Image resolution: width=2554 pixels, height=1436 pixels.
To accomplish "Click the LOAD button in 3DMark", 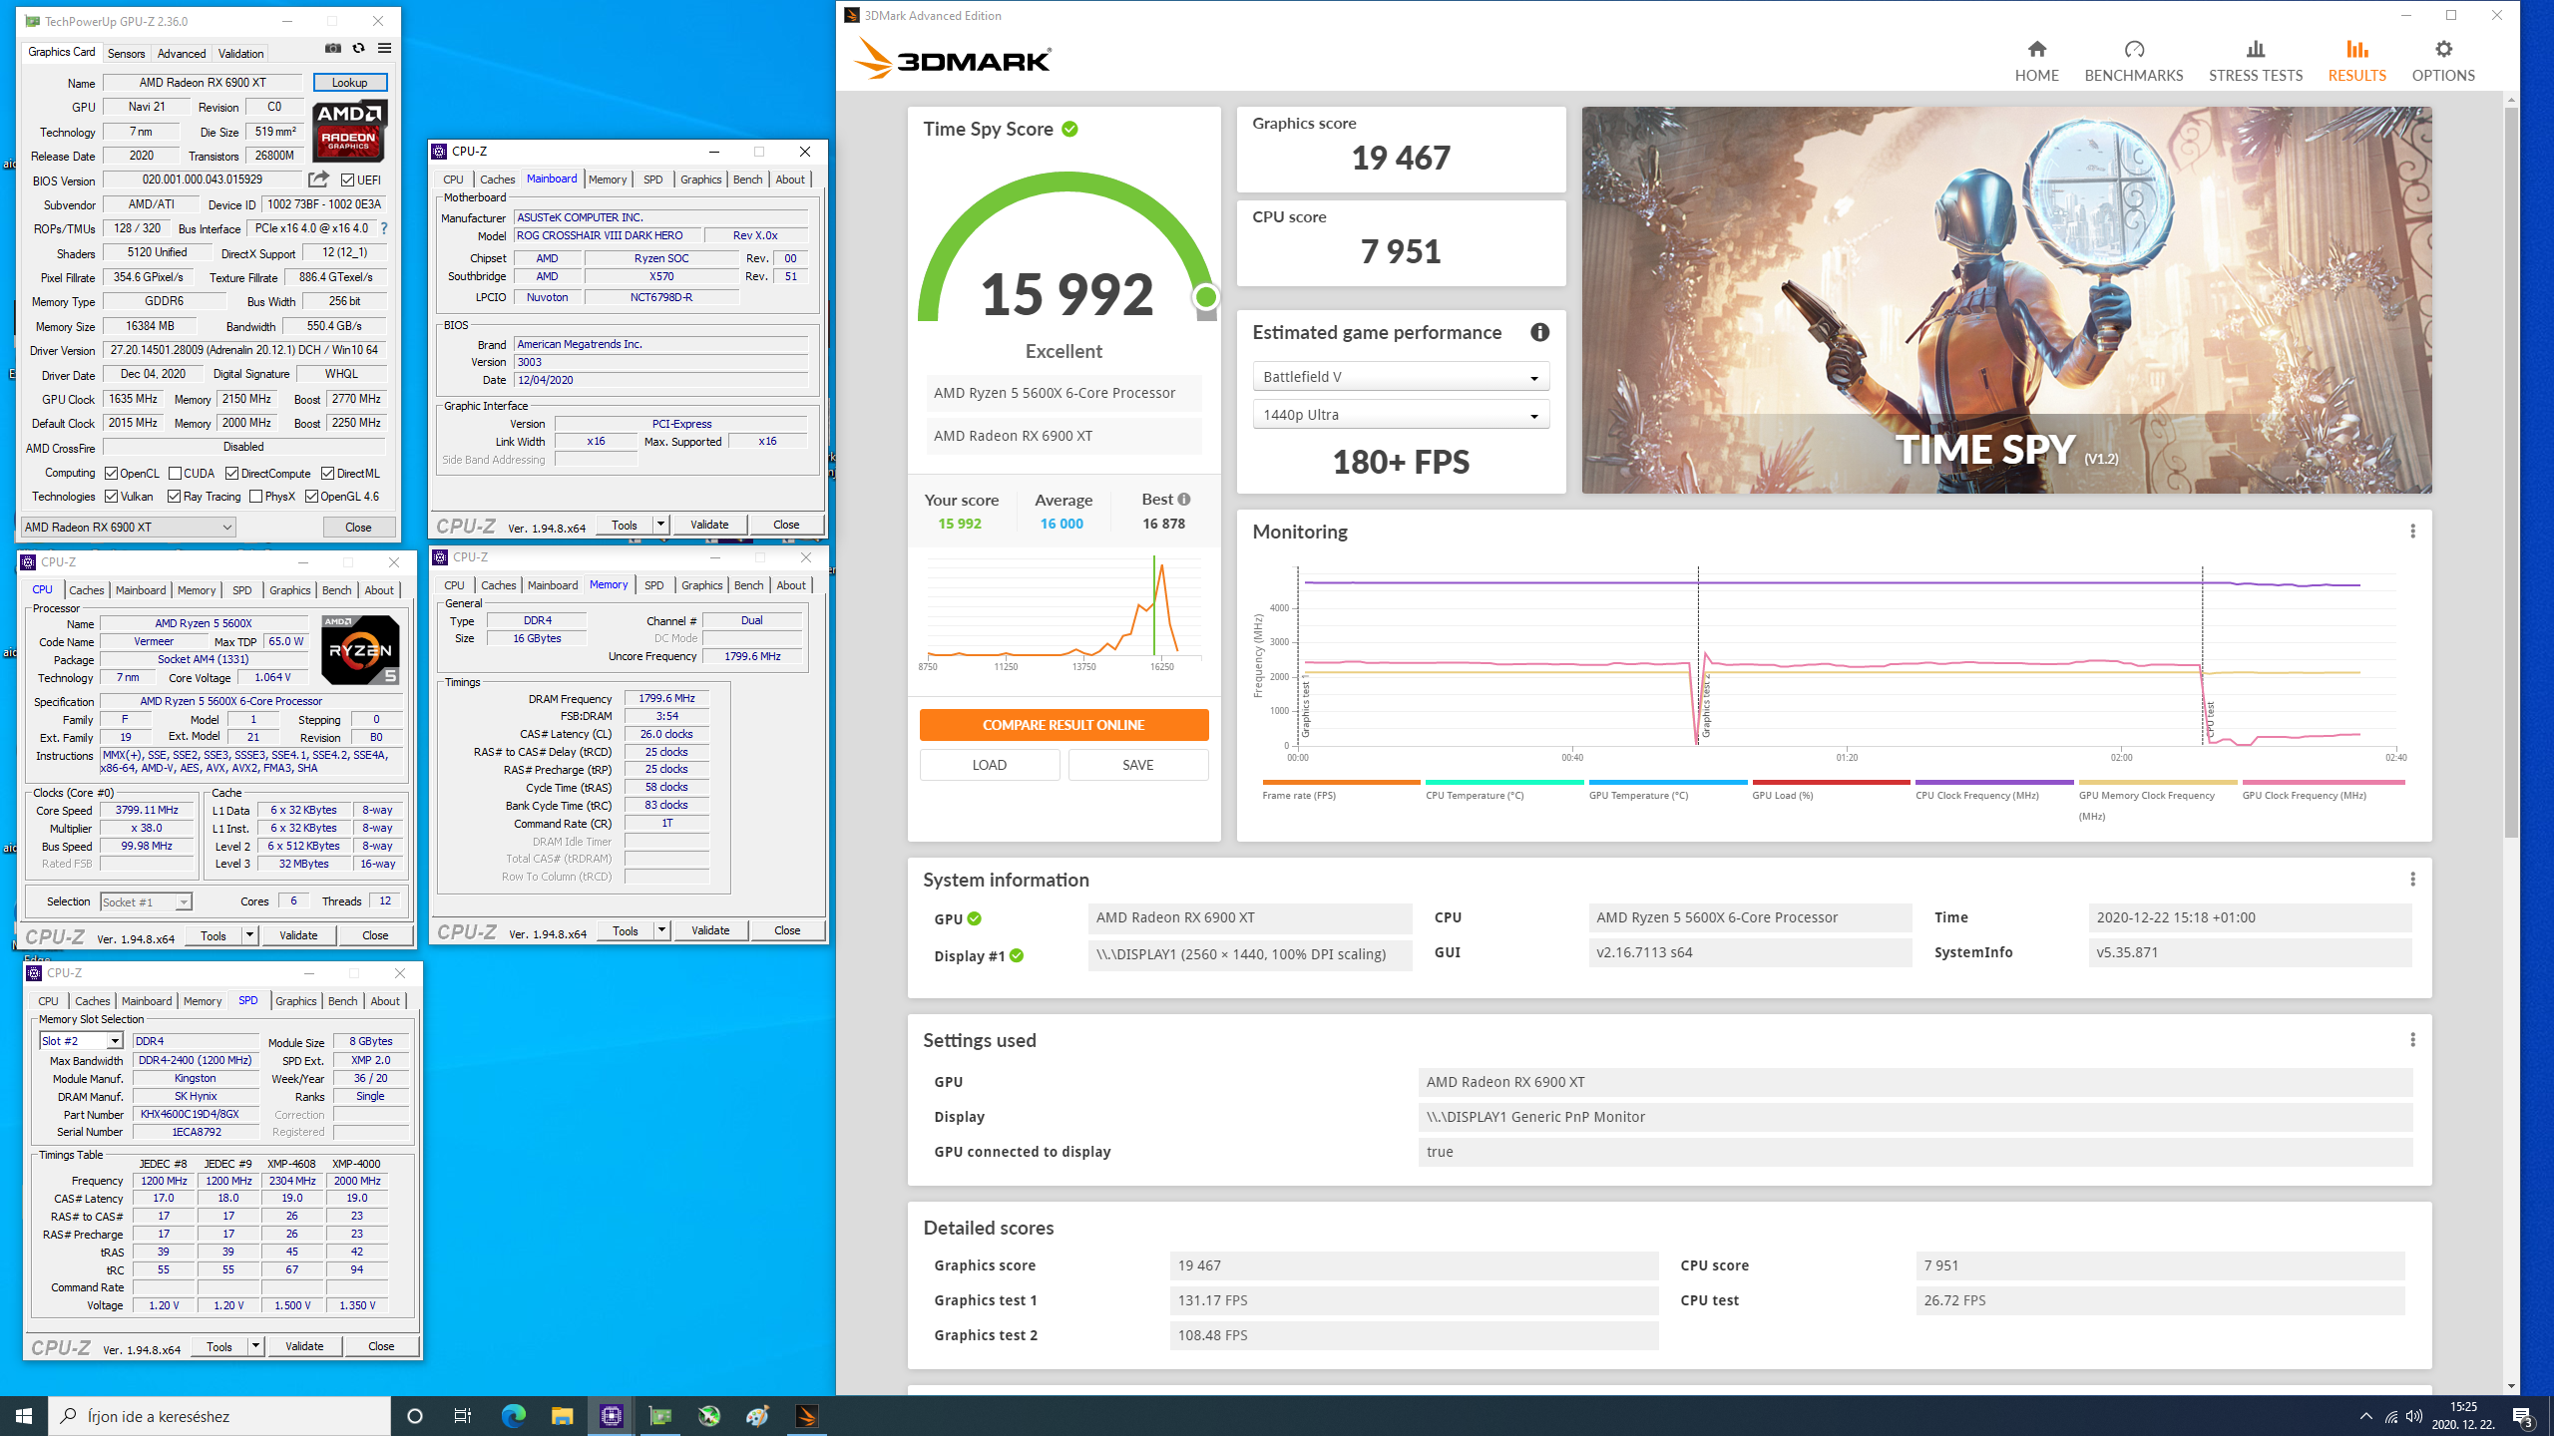I will coord(989,765).
